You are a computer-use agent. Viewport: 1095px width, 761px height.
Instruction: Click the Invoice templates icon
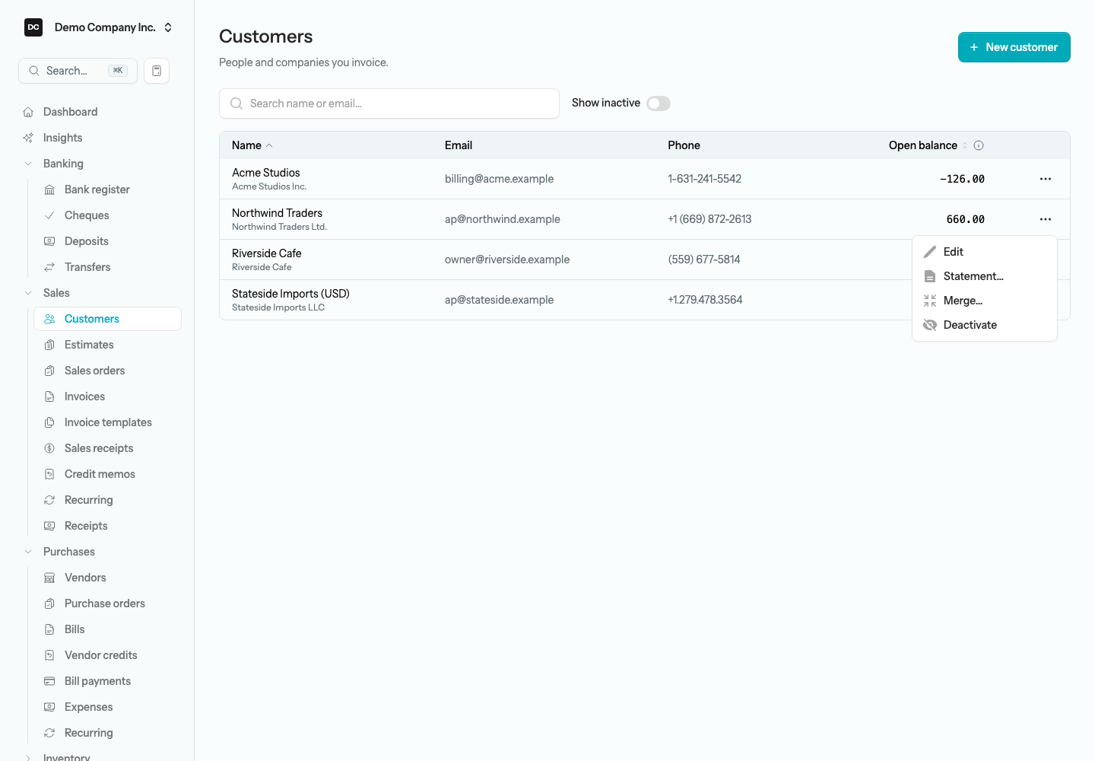49,422
